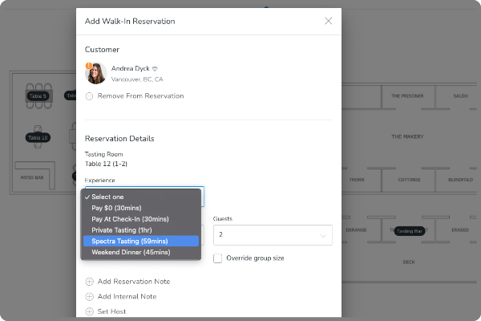This screenshot has height=321, width=481.
Task: Click the orange alert badge on the avatar
Action: pos(87,66)
